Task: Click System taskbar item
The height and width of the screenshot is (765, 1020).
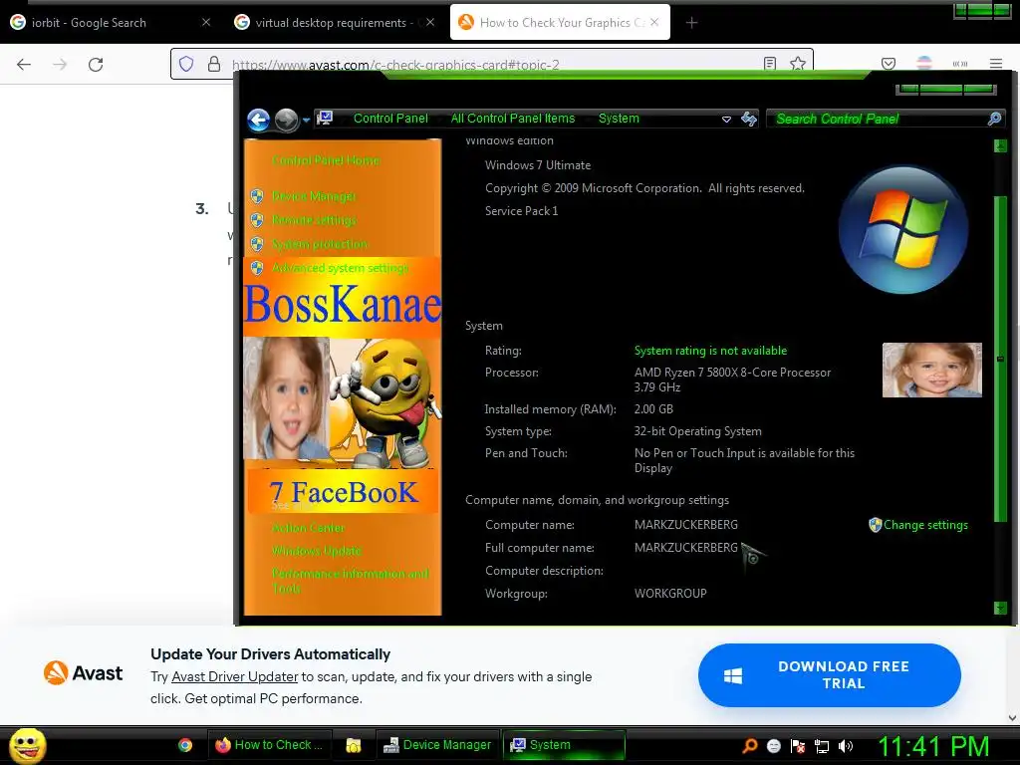Action: [x=564, y=745]
